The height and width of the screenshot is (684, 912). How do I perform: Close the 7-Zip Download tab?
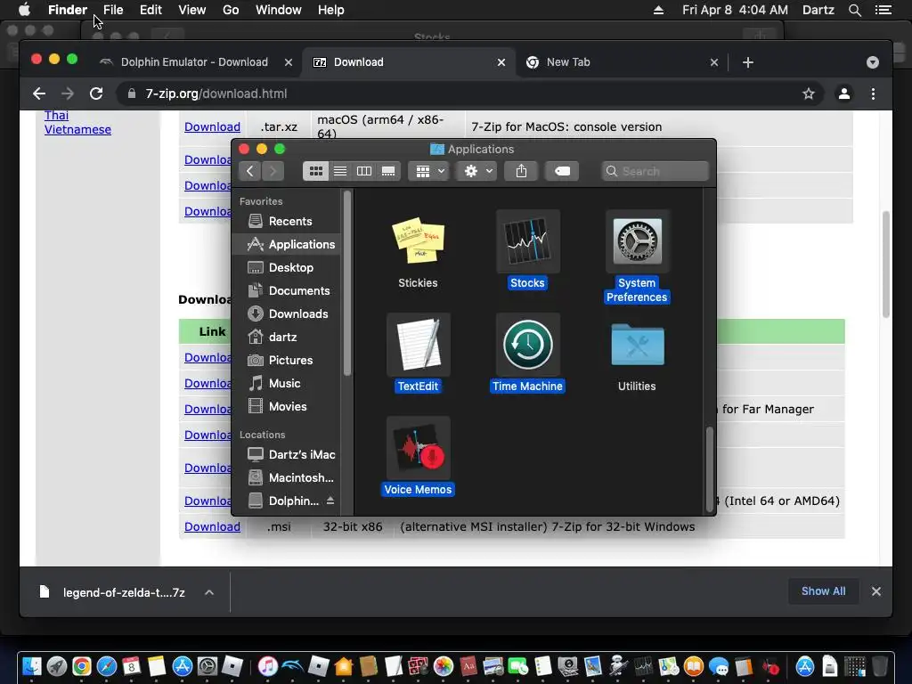point(501,62)
